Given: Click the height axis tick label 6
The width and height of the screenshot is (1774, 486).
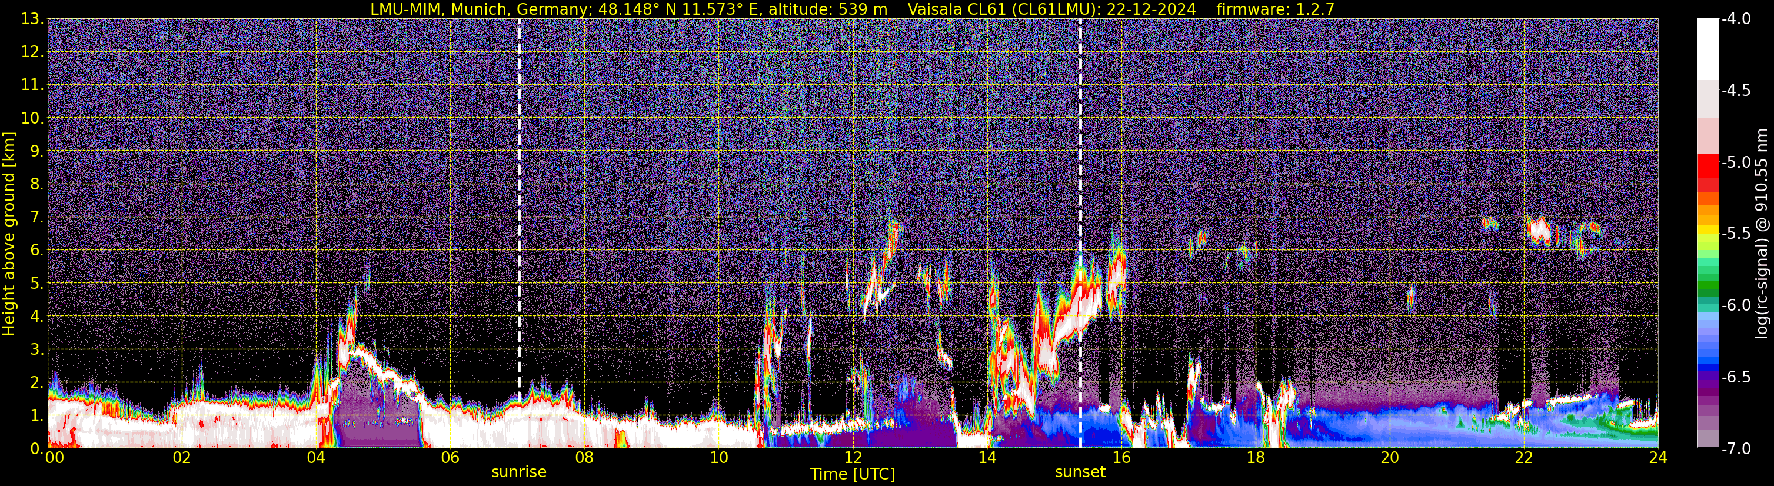Looking at the screenshot, I should (37, 251).
